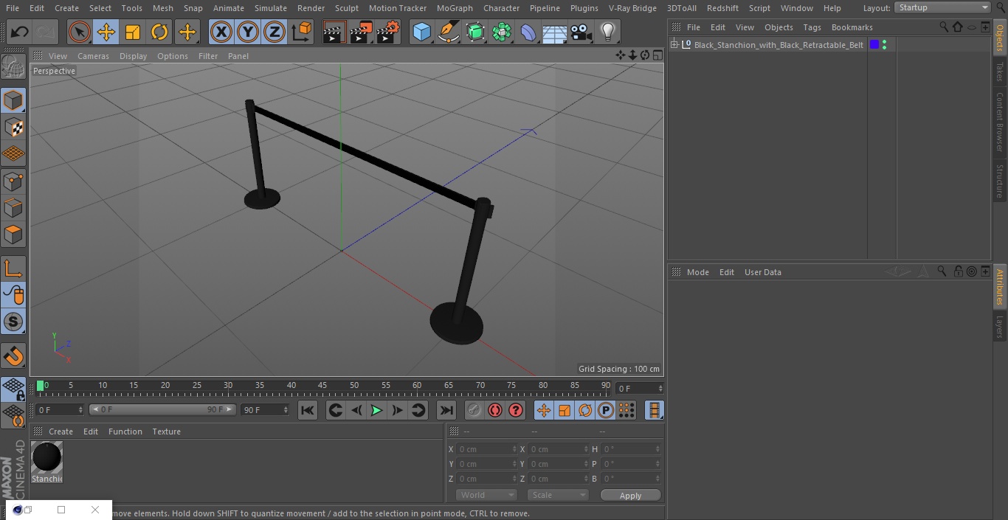Click position X value field
The width and height of the screenshot is (1008, 520).
click(486, 449)
